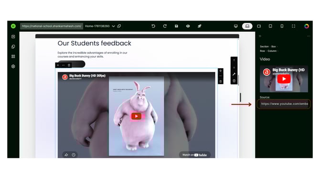Viewport: 320px width, 179px height.
Task: Play the Big Buck Bunny video on canvas
Action: [136, 116]
